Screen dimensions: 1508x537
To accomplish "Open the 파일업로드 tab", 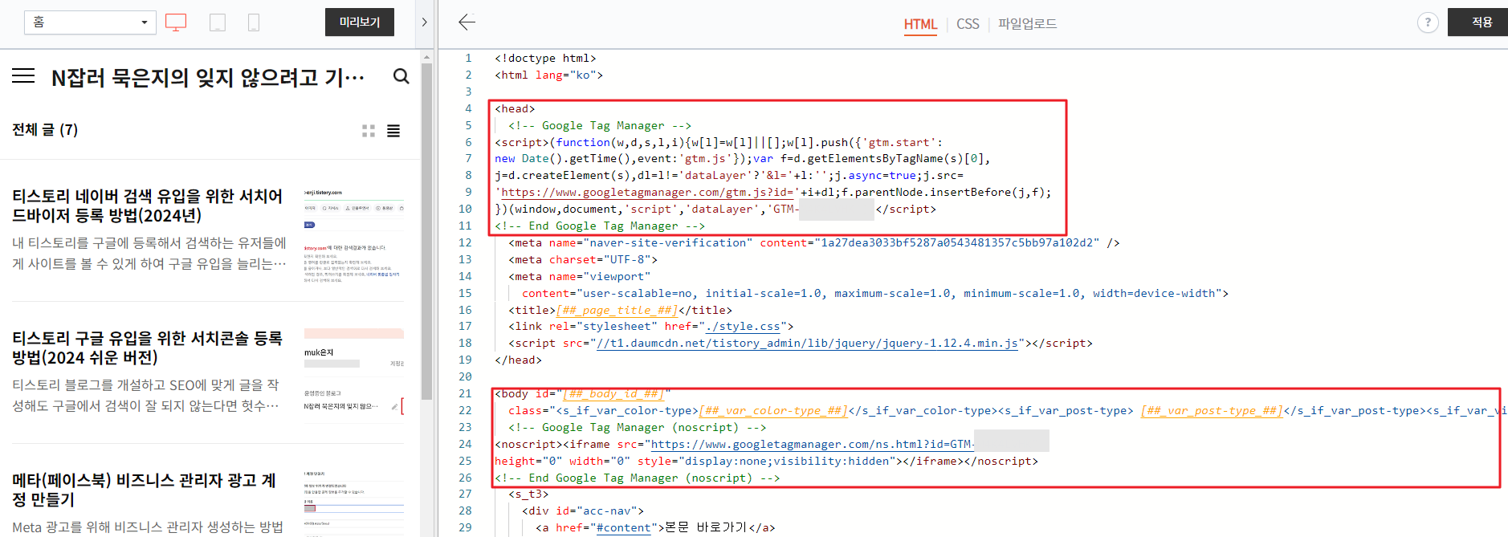I will click(1027, 24).
